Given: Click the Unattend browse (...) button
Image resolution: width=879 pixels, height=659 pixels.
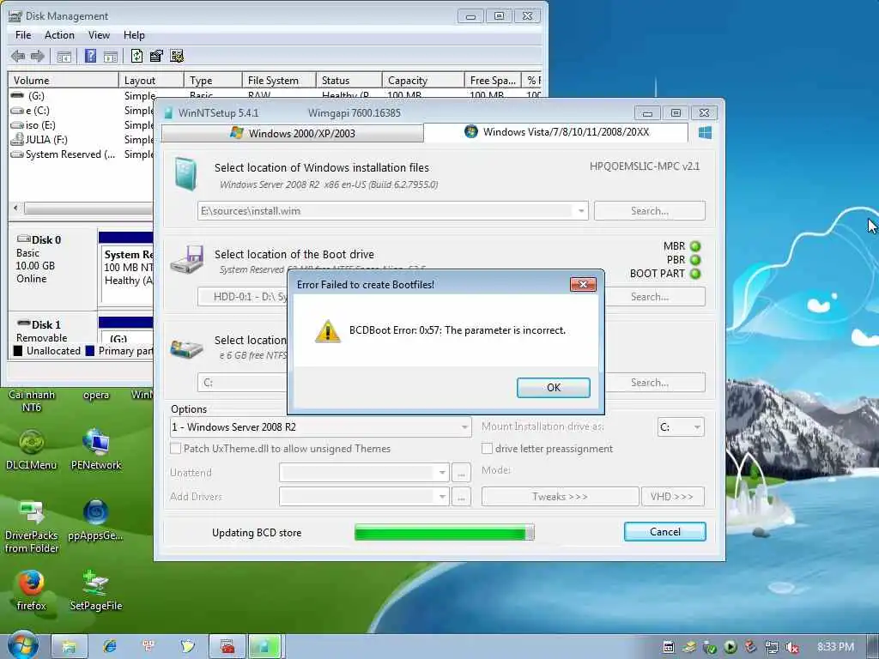Looking at the screenshot, I should pyautogui.click(x=461, y=473).
